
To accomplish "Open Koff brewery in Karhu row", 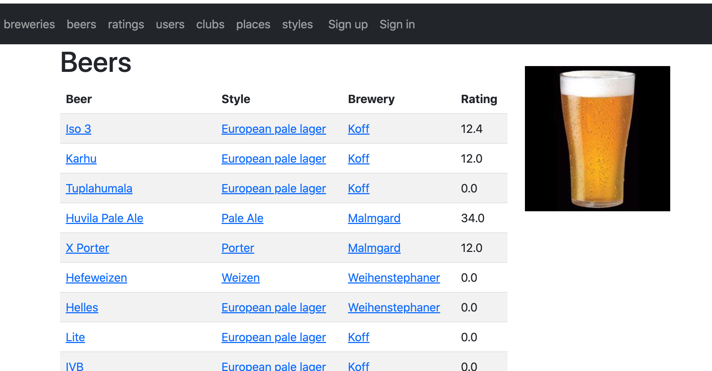I will [x=359, y=159].
